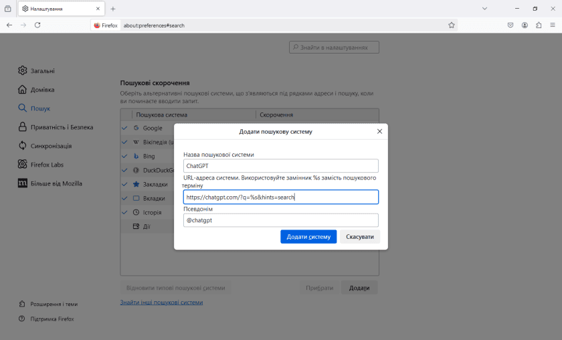
Task: Open Розширення і теми link
Action: pos(48,304)
